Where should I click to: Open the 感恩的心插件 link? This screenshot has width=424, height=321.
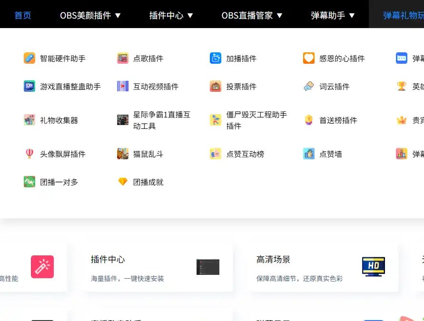[342, 58]
